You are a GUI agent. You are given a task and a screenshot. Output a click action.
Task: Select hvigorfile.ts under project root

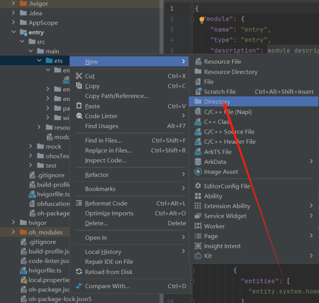(x=45, y=270)
